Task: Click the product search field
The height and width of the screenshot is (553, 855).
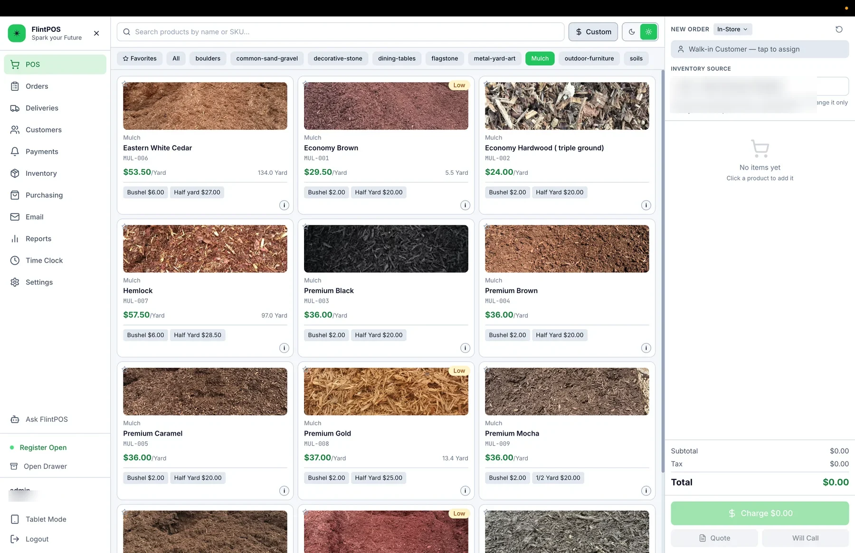Action: point(341,32)
